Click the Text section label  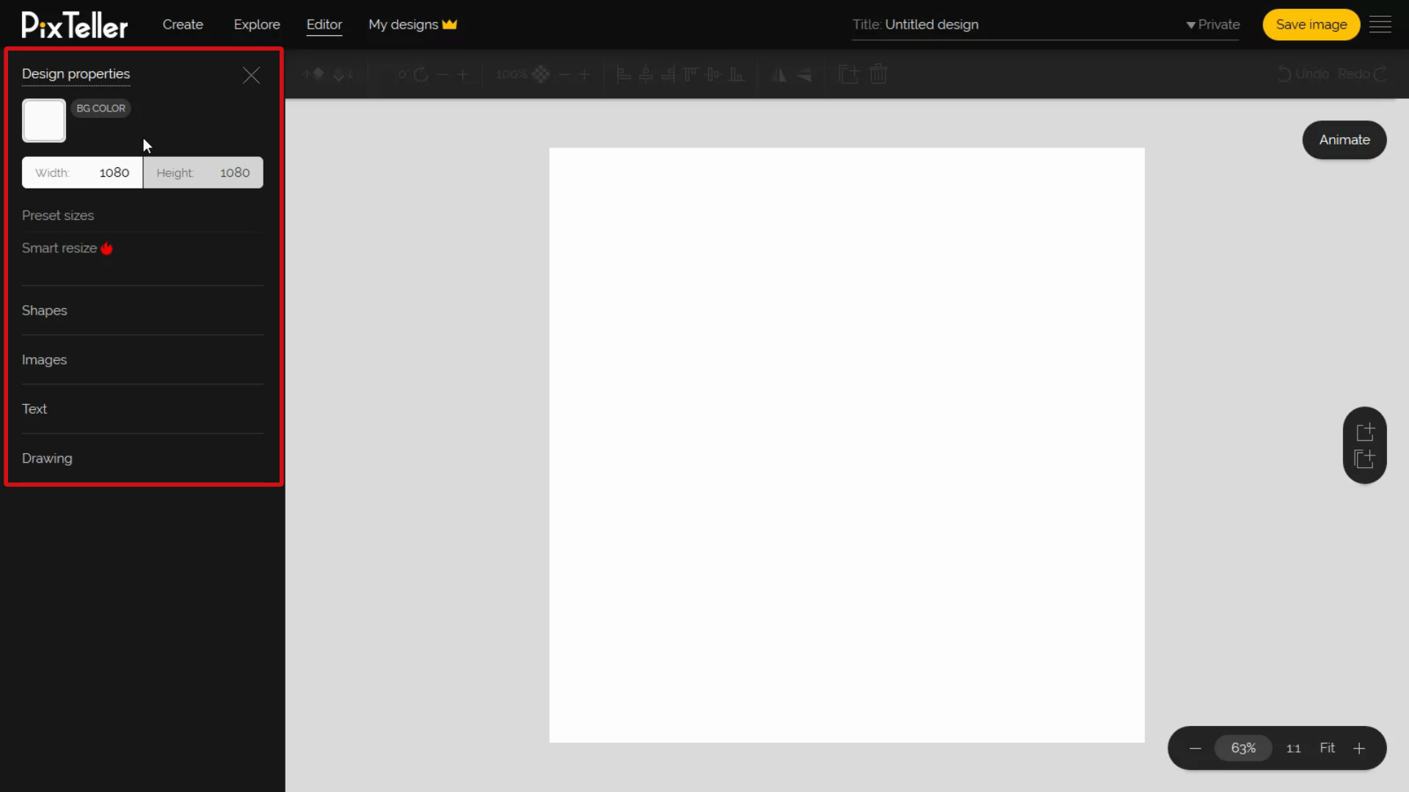coord(34,409)
